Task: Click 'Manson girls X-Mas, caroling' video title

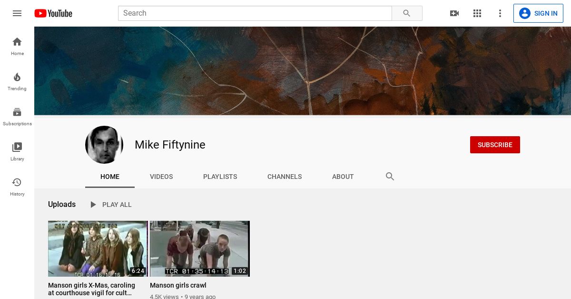Action: click(x=91, y=289)
